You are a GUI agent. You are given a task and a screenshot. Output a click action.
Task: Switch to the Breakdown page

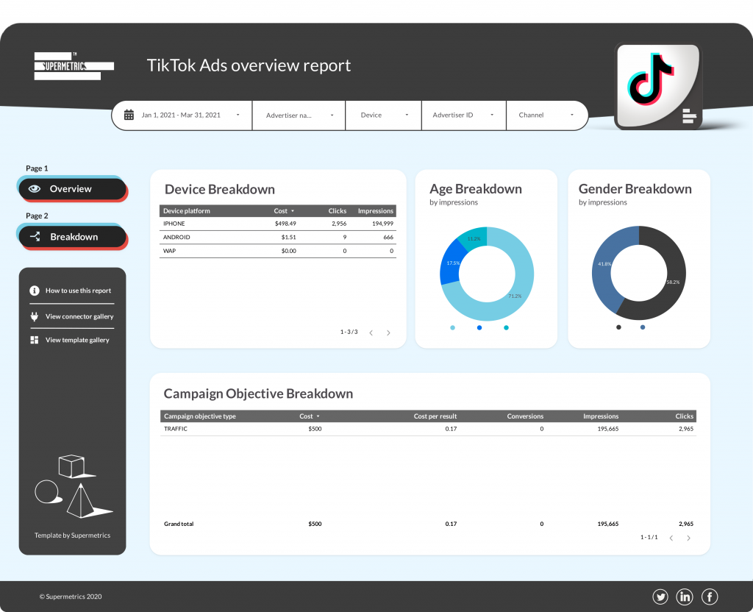(x=73, y=236)
